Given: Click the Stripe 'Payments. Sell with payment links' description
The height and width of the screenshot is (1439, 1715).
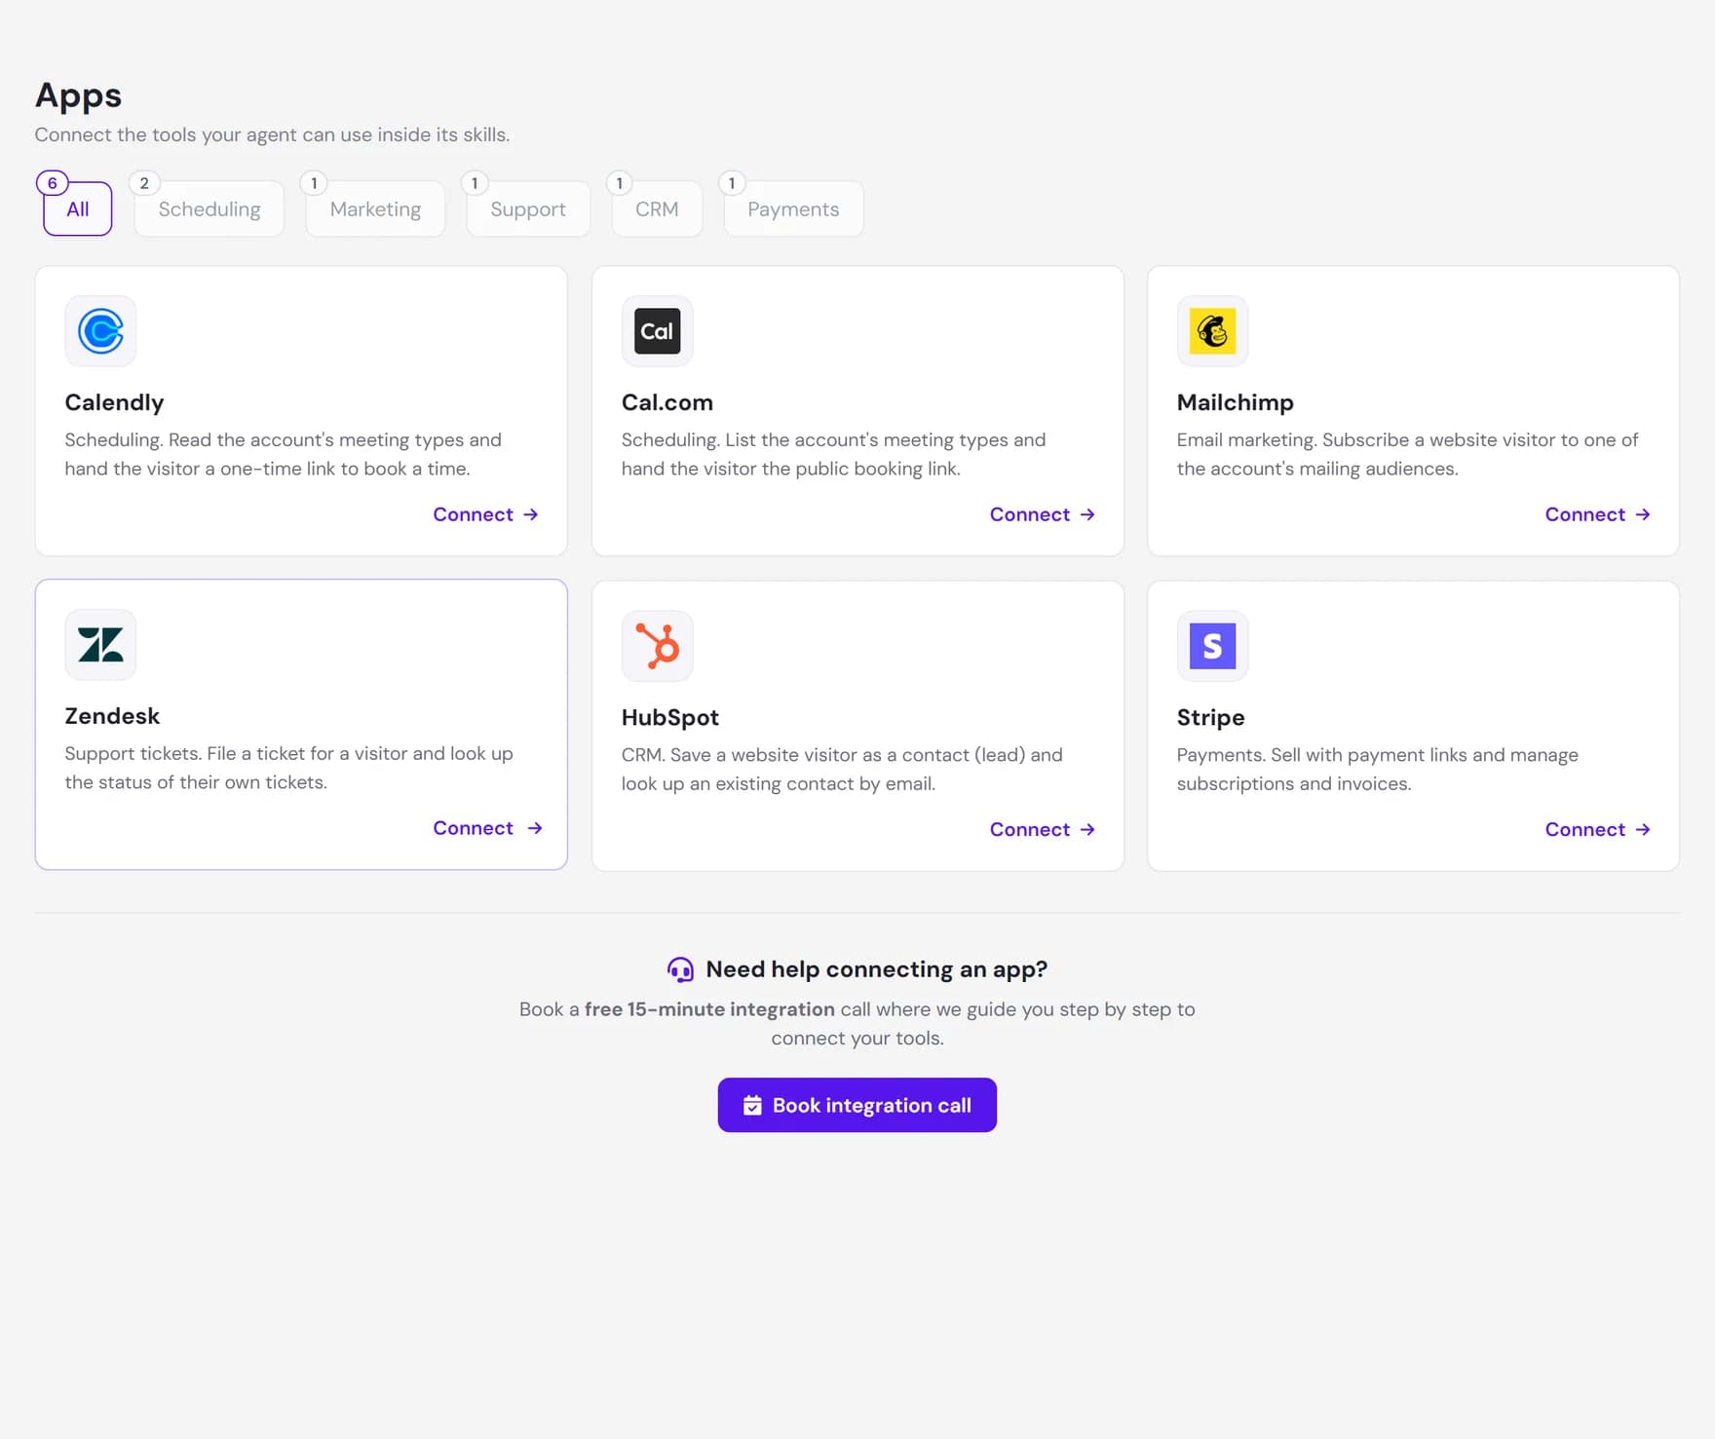Looking at the screenshot, I should tap(1378, 769).
